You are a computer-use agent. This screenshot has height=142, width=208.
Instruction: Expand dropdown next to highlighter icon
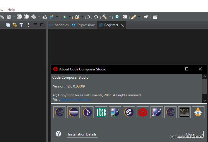click(x=139, y=17)
